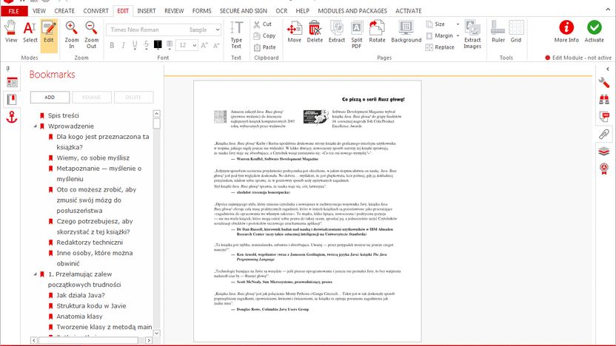The image size is (616, 346).
Task: Open the Extract pages tool
Action: coord(337,31)
